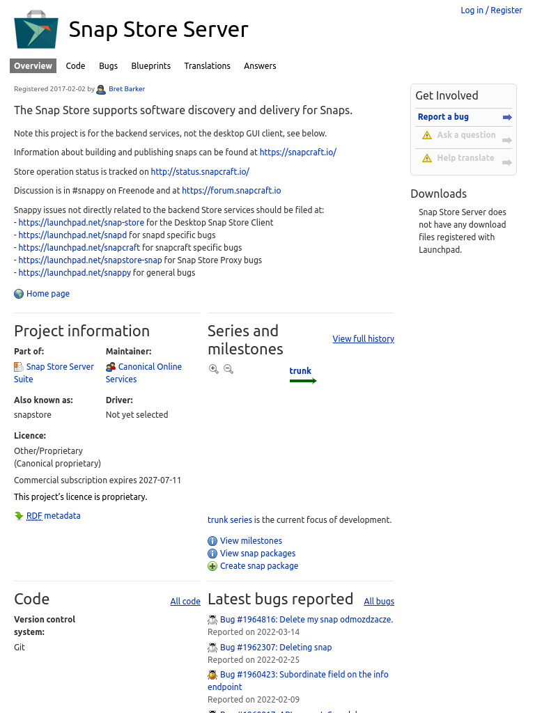Open the Blueprints tab
This screenshot has width=535, height=713.
[151, 66]
